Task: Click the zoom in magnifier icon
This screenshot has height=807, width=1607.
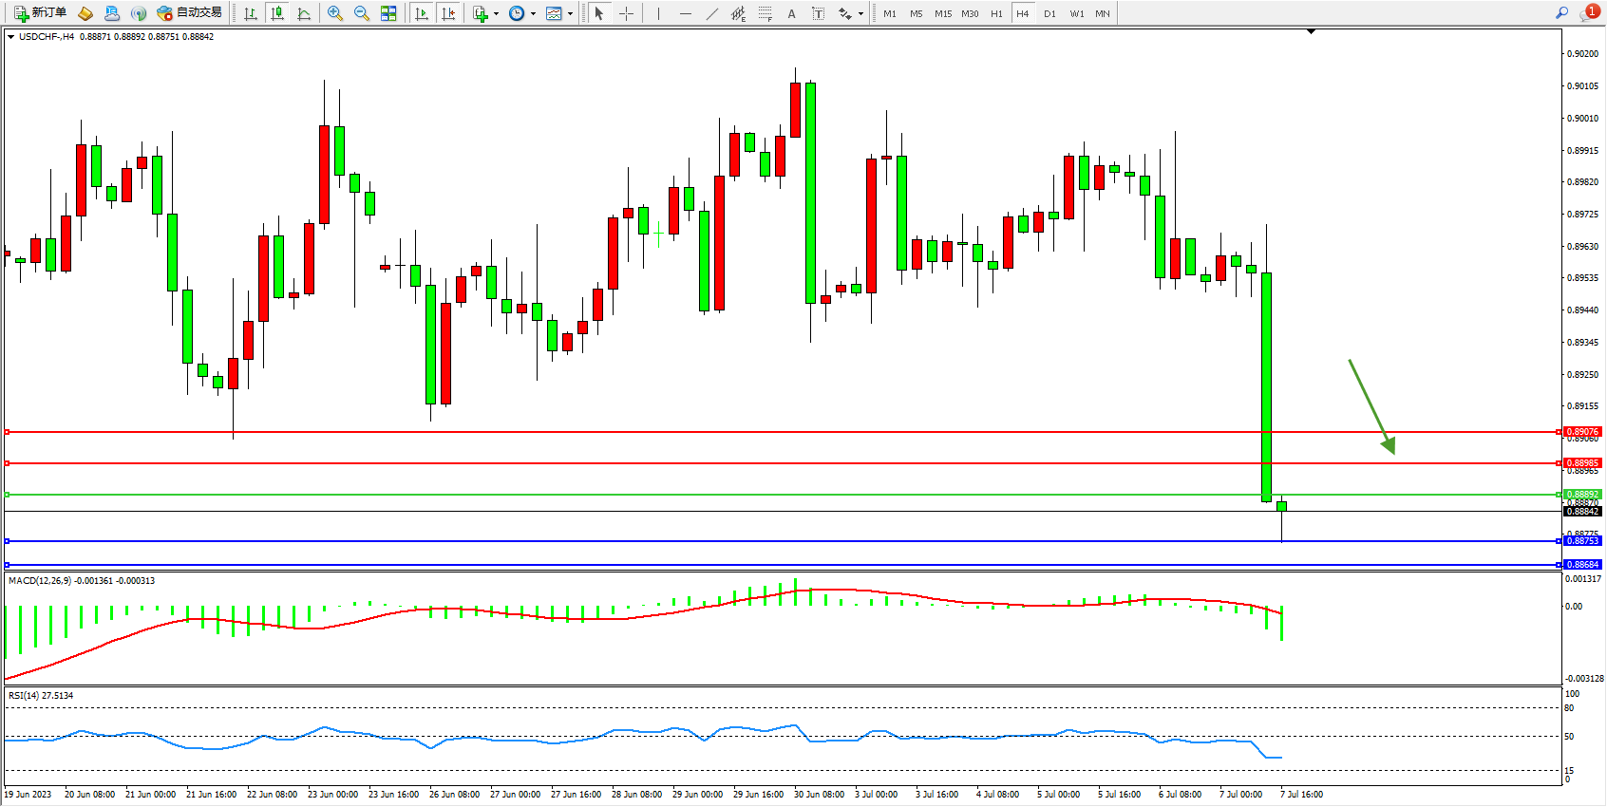Action: click(335, 13)
